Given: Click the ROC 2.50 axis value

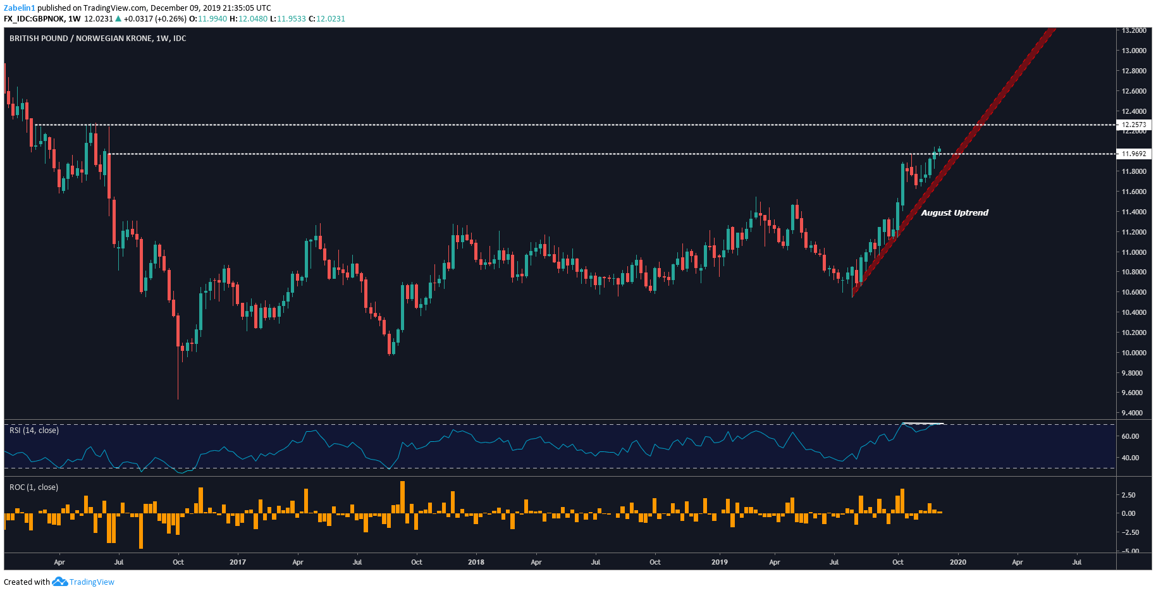Looking at the screenshot, I should coord(1129,495).
